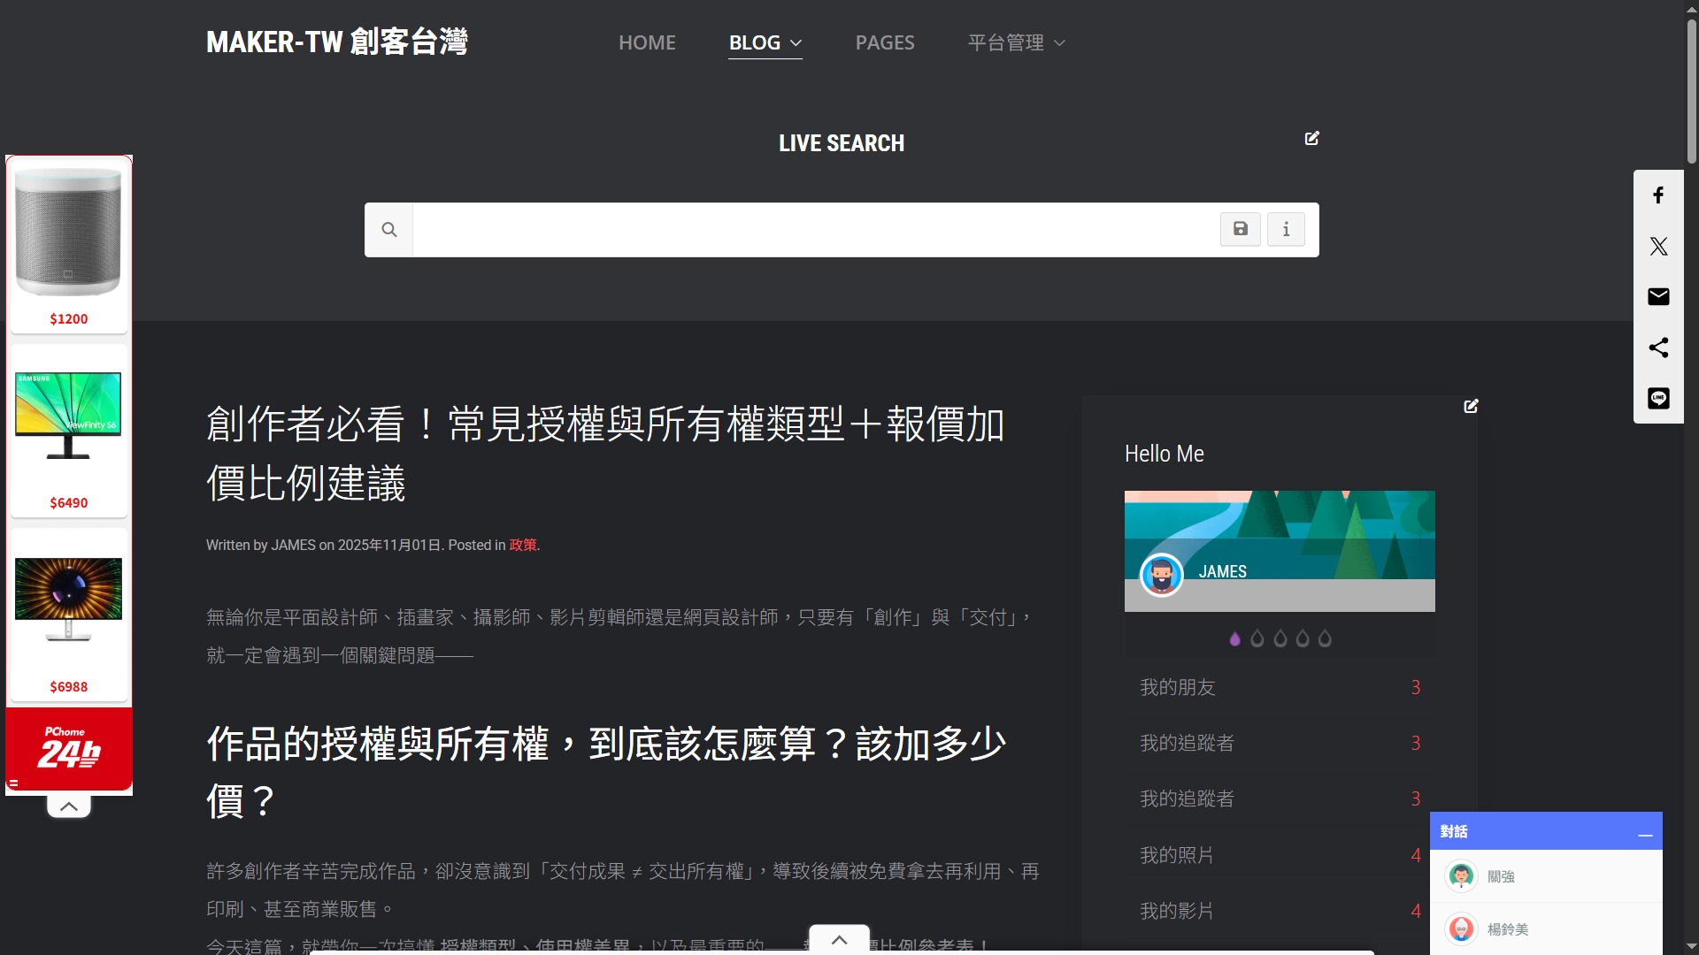Click the search magnifier icon
Image resolution: width=1699 pixels, height=955 pixels.
point(388,230)
